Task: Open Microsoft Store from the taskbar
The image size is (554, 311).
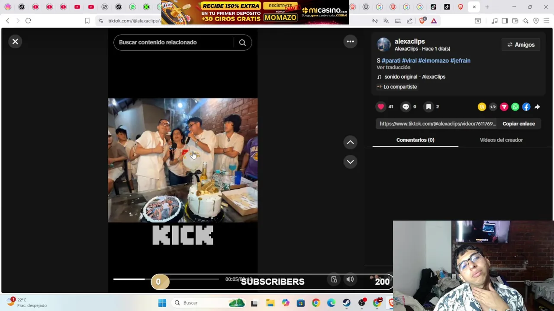Action: [300, 303]
